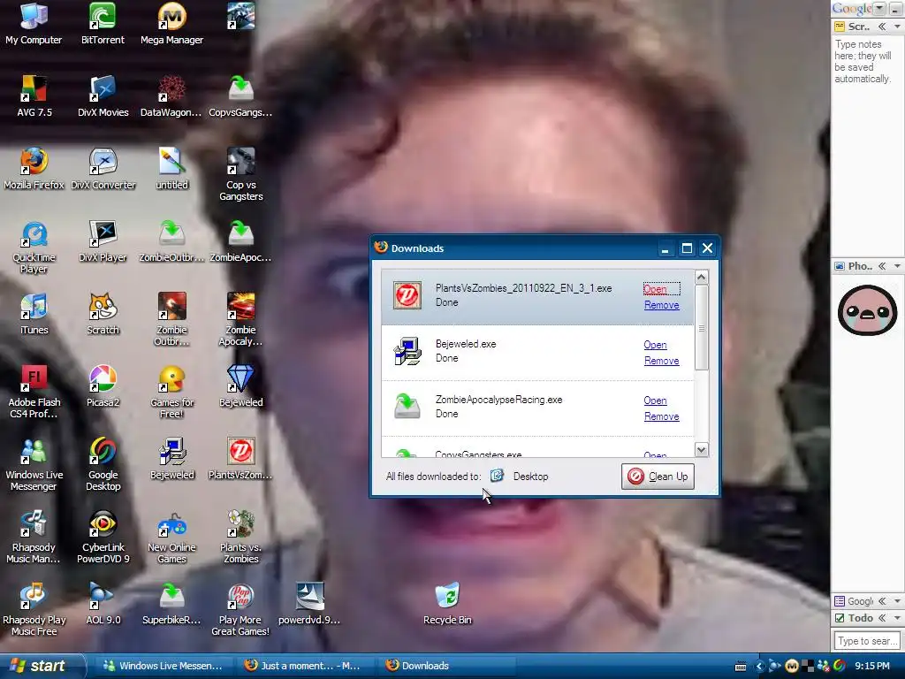Click the Downloads taskbar button
Viewport: 905px width, 679px height.
pos(445,666)
